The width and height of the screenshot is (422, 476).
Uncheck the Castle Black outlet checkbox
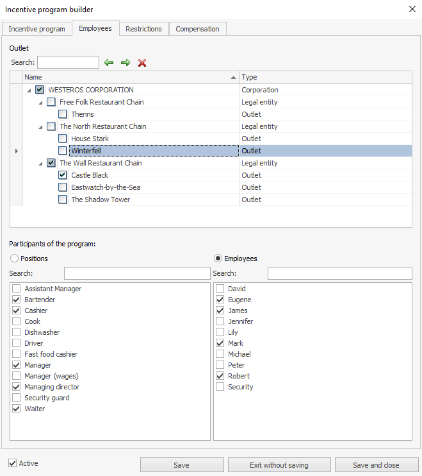click(63, 175)
